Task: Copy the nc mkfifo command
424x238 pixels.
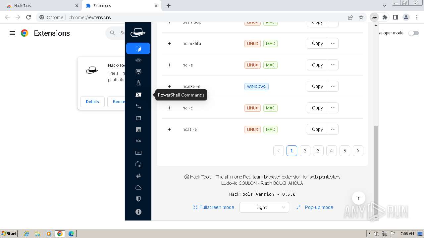Action: [x=317, y=43]
